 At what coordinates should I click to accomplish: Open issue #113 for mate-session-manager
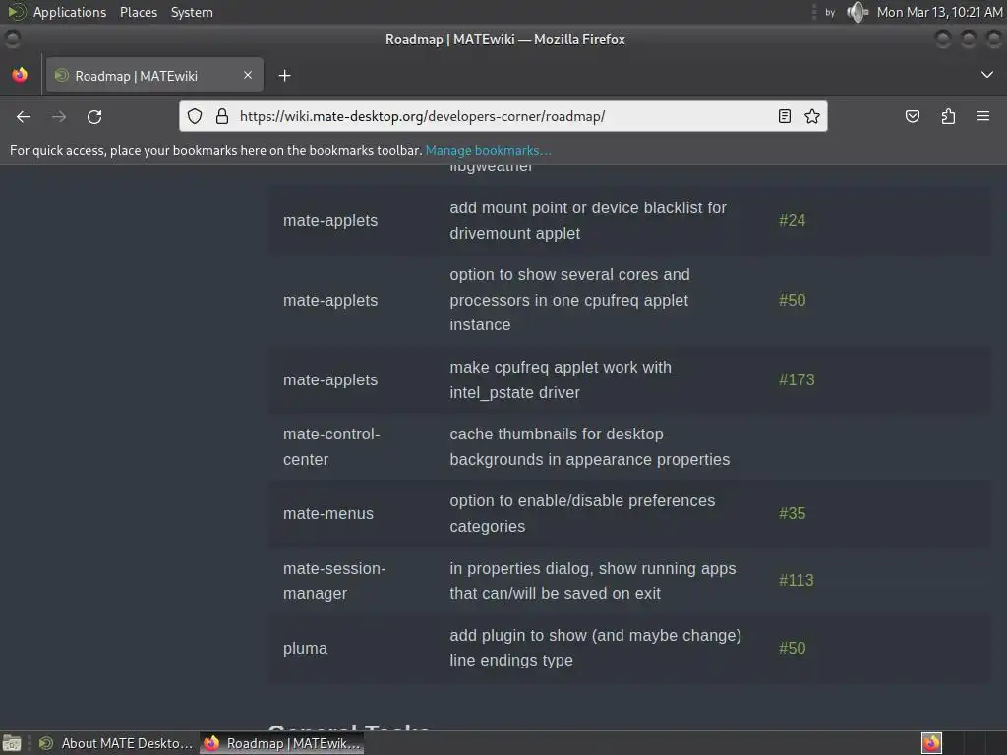pyautogui.click(x=796, y=580)
